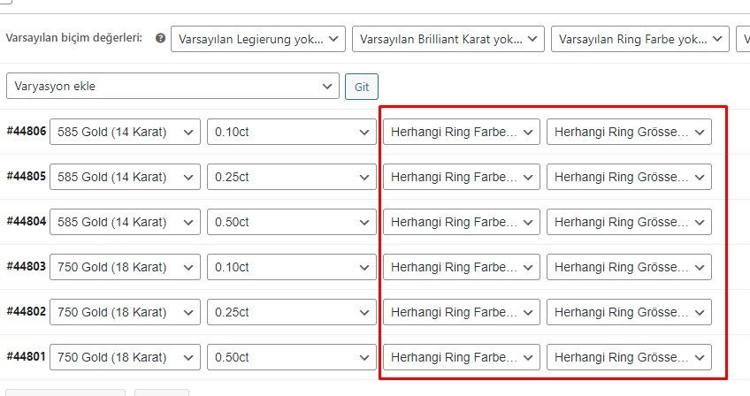Click the help icon beside Varsayılan biçim değerleri
Viewport: 750px width, 396px height.
pyautogui.click(x=160, y=39)
